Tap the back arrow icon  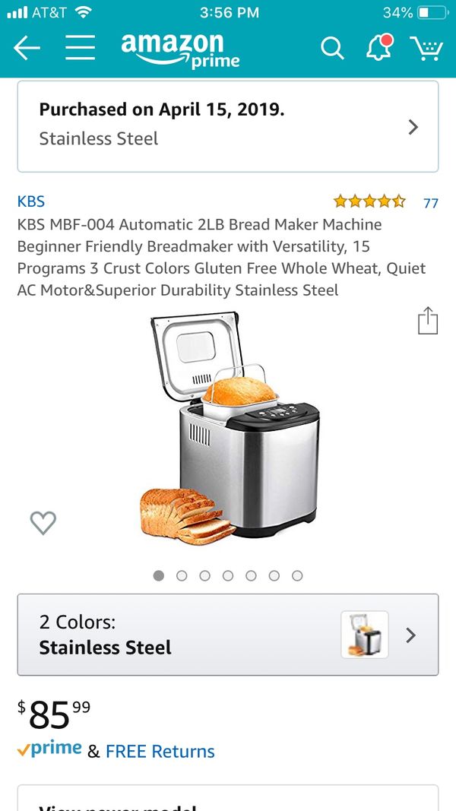[27, 49]
